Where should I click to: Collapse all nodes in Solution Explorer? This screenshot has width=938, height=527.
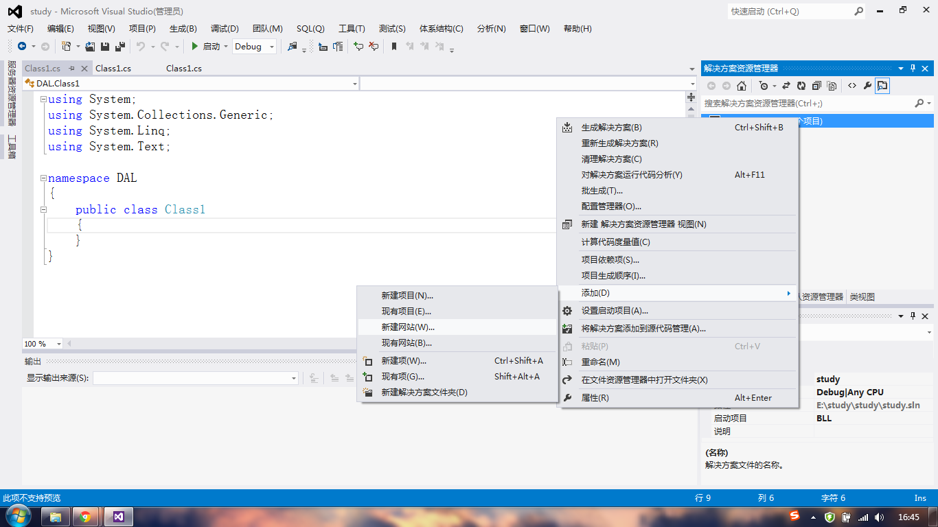click(816, 85)
